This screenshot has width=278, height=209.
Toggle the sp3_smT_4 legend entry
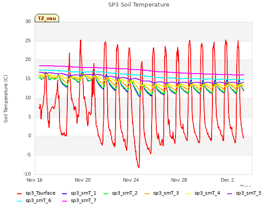(203, 193)
